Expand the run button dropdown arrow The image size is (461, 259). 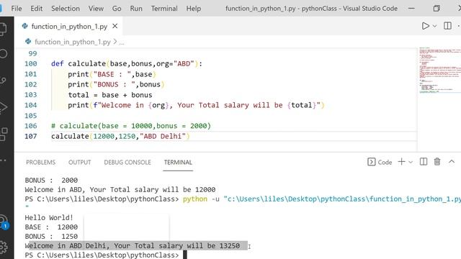[434, 26]
